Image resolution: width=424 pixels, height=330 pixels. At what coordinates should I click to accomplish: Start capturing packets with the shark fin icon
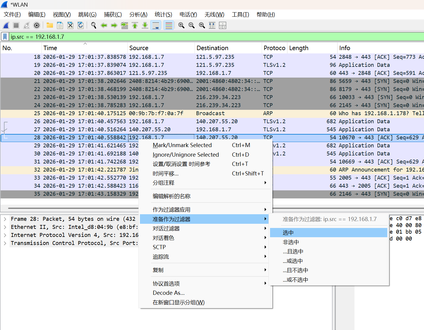6,25
